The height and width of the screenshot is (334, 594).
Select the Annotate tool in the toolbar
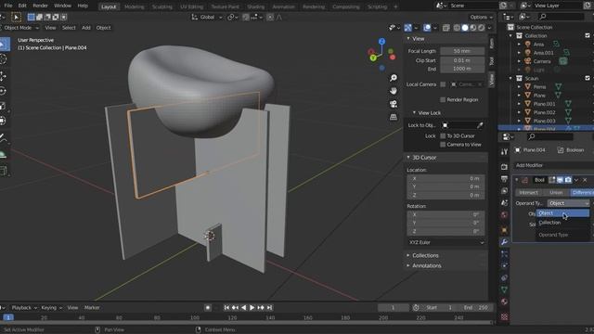pyautogui.click(x=3, y=138)
